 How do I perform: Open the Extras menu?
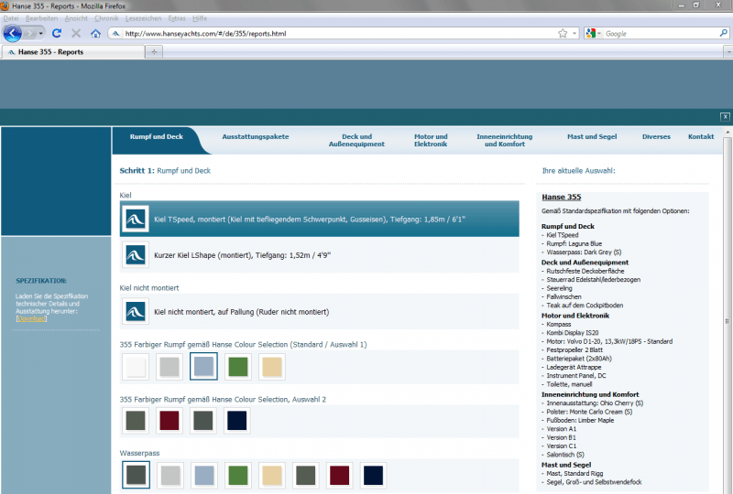coord(177,18)
